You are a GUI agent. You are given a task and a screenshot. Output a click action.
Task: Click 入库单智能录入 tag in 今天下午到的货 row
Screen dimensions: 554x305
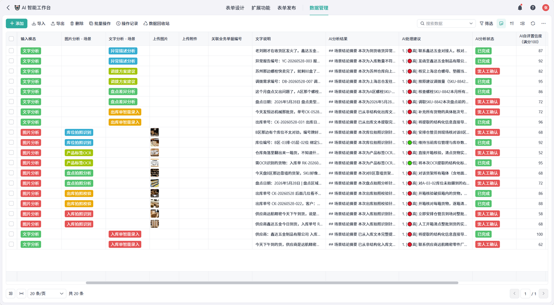click(x=125, y=244)
